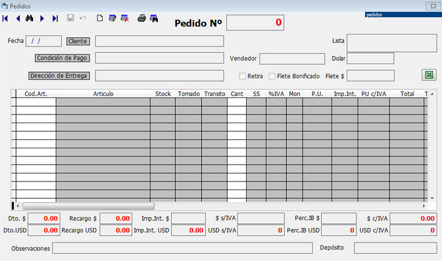Click the grid horizontal scrollbar thumb
The image size is (442, 261).
[88, 206]
